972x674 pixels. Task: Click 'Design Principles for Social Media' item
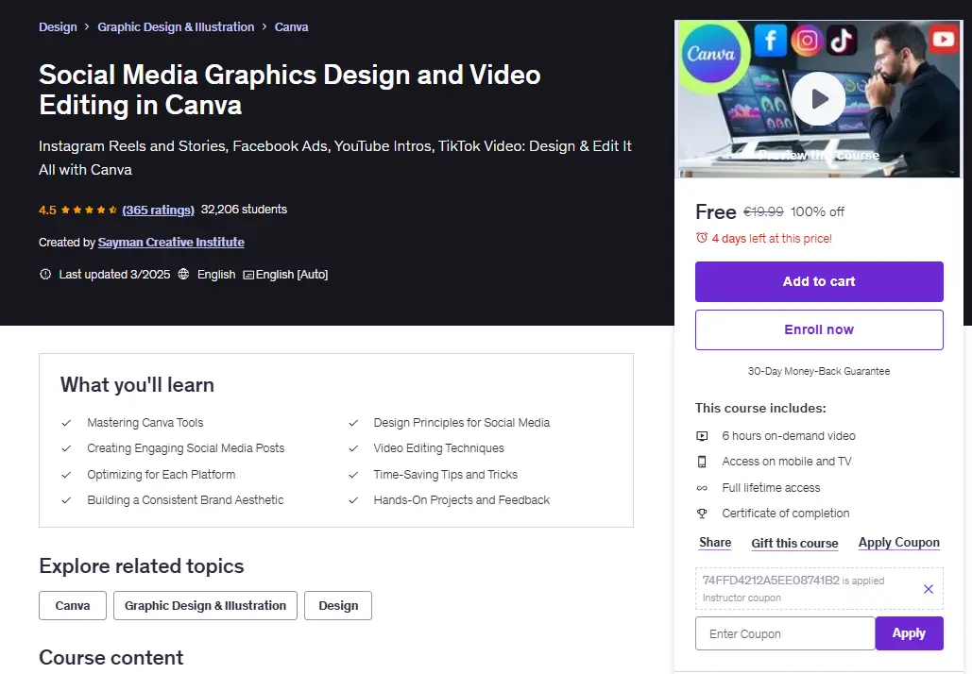(461, 423)
